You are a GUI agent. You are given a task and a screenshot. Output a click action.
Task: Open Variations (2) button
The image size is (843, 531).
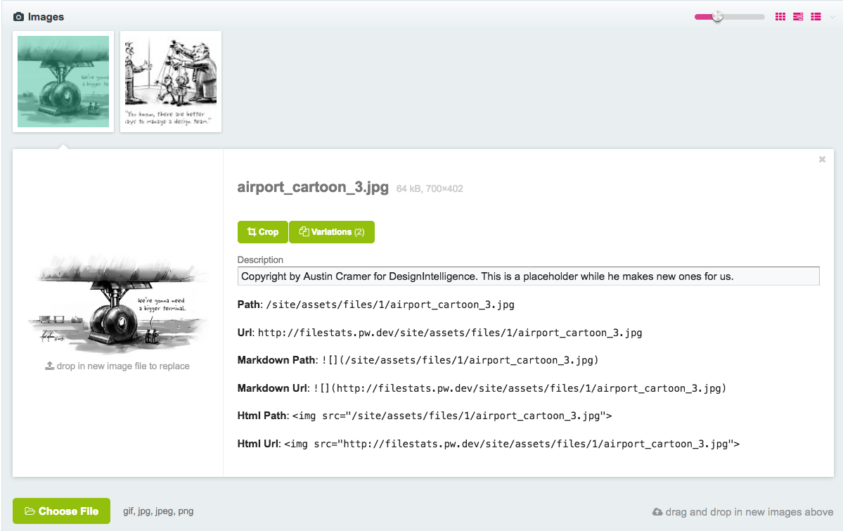[x=332, y=232]
